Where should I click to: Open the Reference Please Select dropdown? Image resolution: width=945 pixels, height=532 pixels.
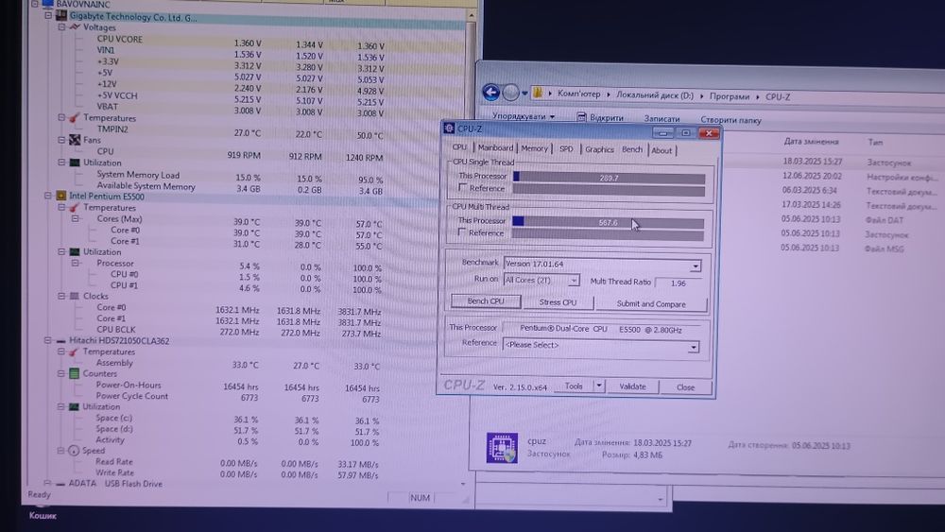693,347
